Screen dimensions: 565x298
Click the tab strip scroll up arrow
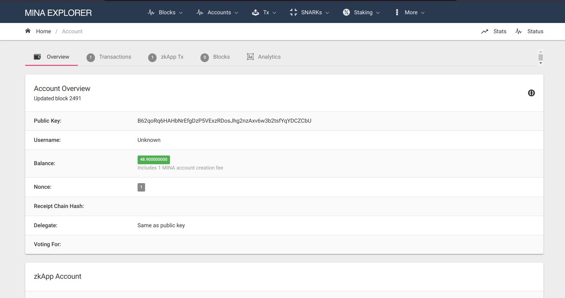point(541,52)
